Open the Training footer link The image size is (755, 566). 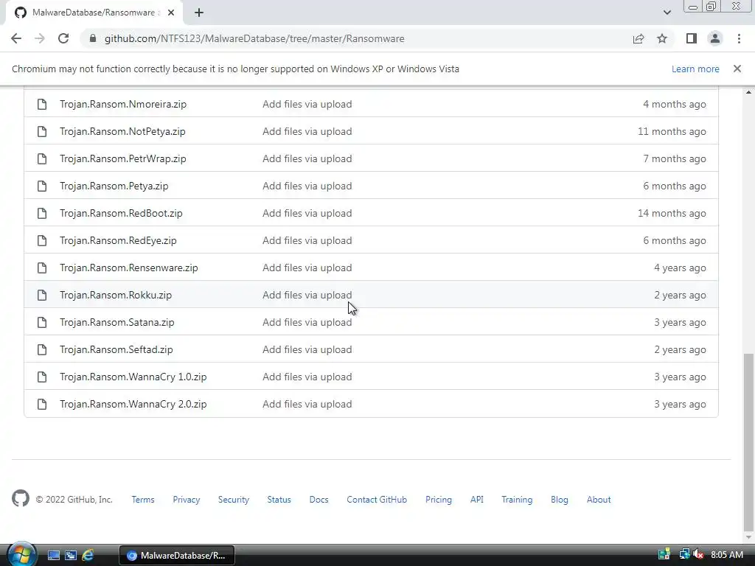[517, 500]
